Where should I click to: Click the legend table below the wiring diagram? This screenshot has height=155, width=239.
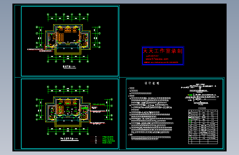[203, 127]
